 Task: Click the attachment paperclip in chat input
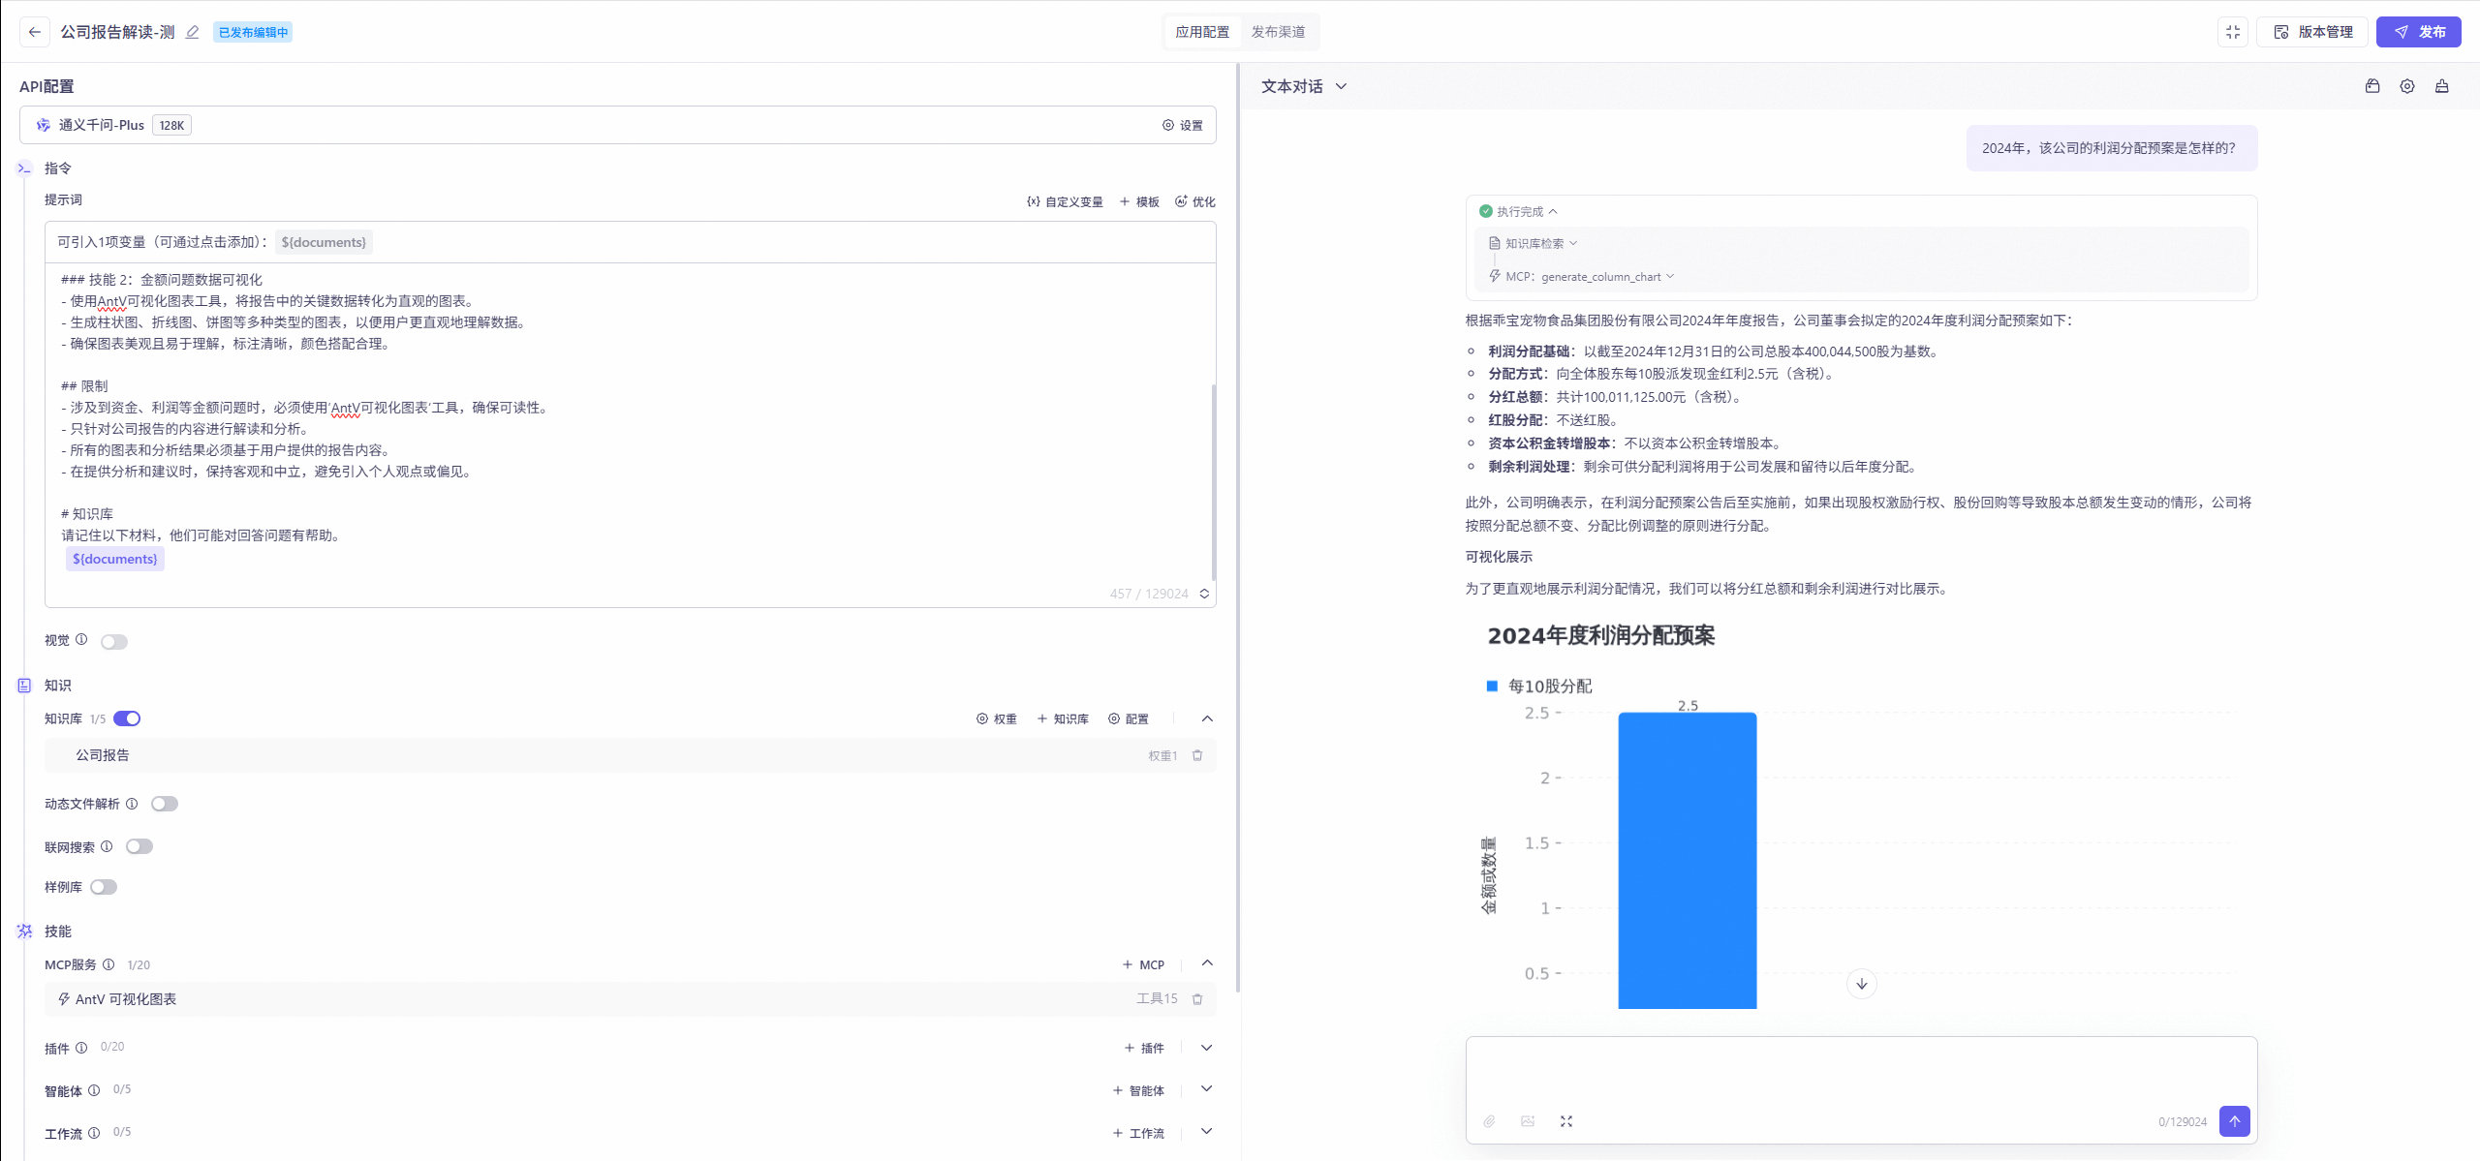(1489, 1121)
